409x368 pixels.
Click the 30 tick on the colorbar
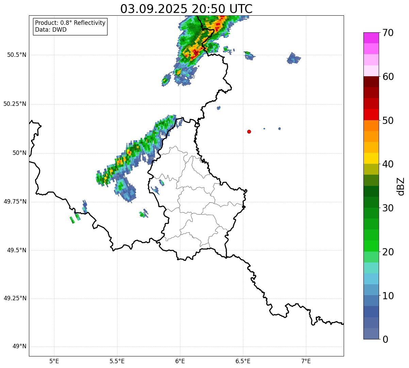pos(388,208)
